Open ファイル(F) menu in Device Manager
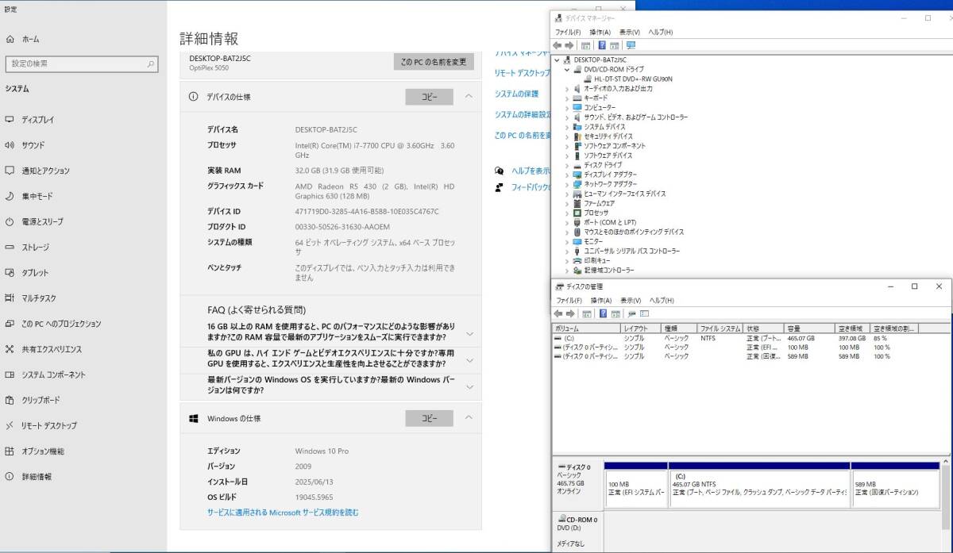Viewport: 953px width, 553px height. 567,32
